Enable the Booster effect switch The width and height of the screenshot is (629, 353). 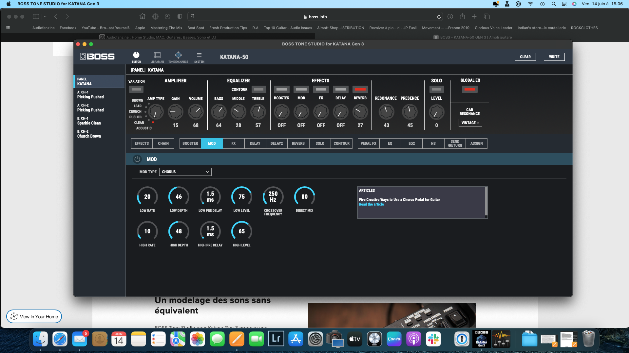(281, 89)
